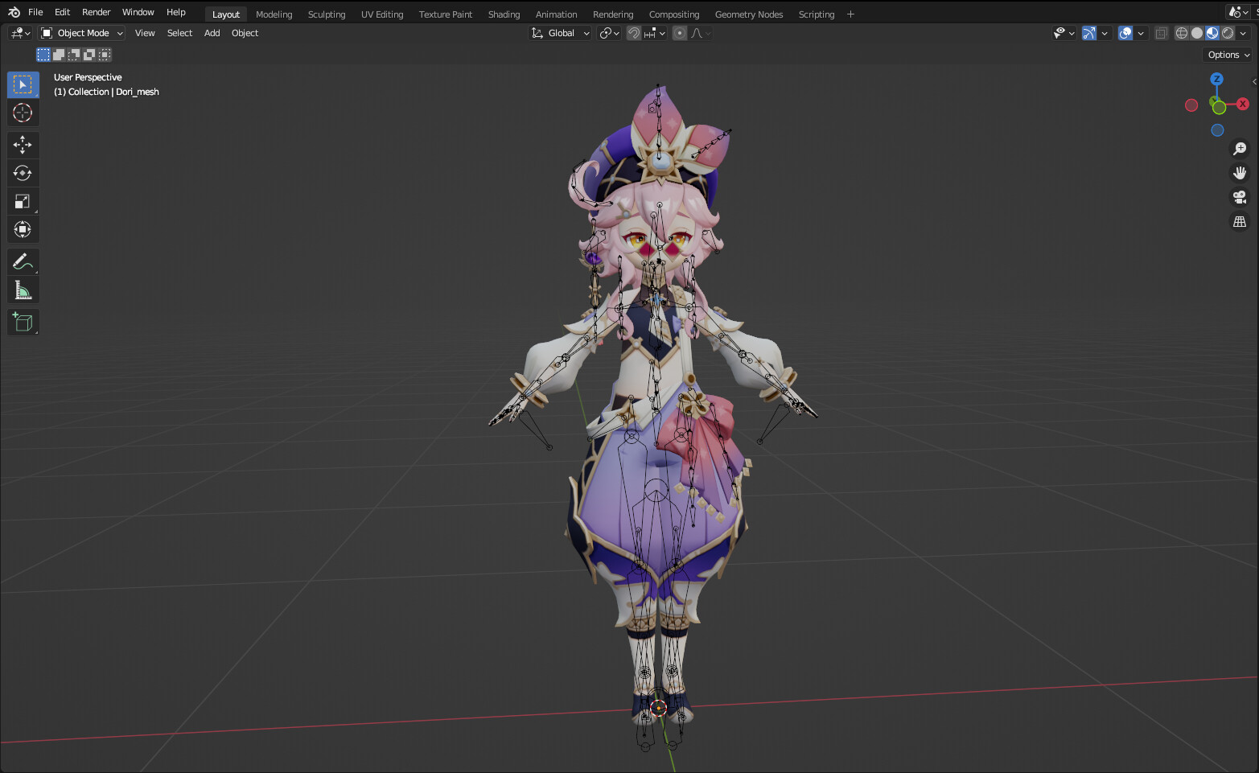Image resolution: width=1259 pixels, height=773 pixels.
Task: Expand the shading options arrow
Action: pos(1243,33)
